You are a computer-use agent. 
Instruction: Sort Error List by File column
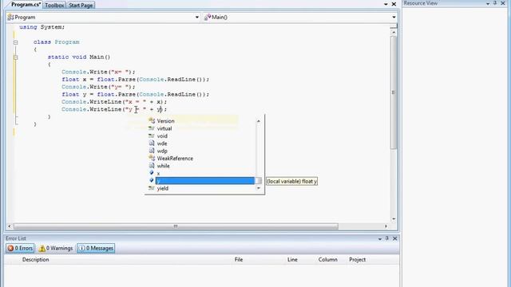[x=239, y=260]
